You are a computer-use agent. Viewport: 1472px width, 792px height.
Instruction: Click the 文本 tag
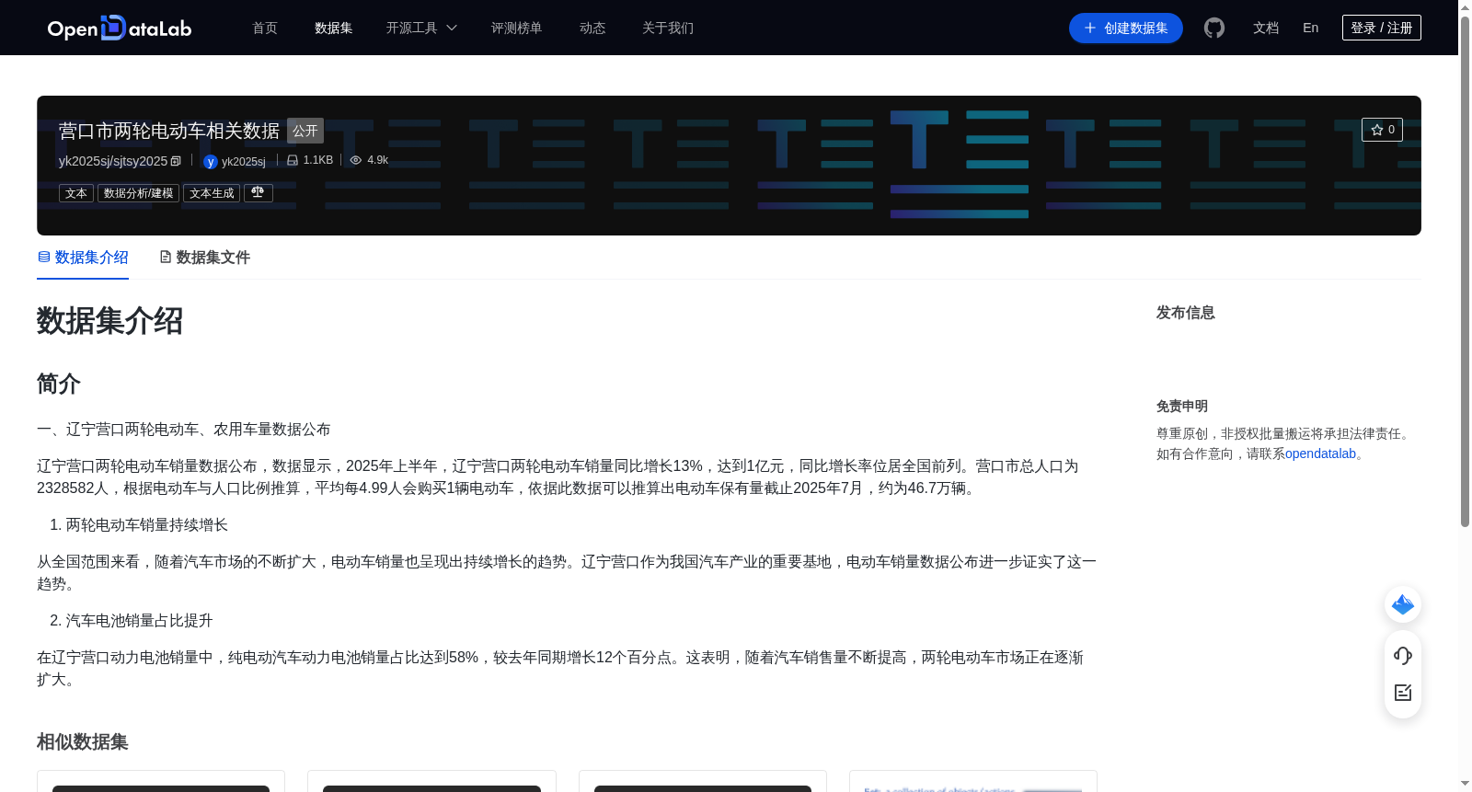76,193
